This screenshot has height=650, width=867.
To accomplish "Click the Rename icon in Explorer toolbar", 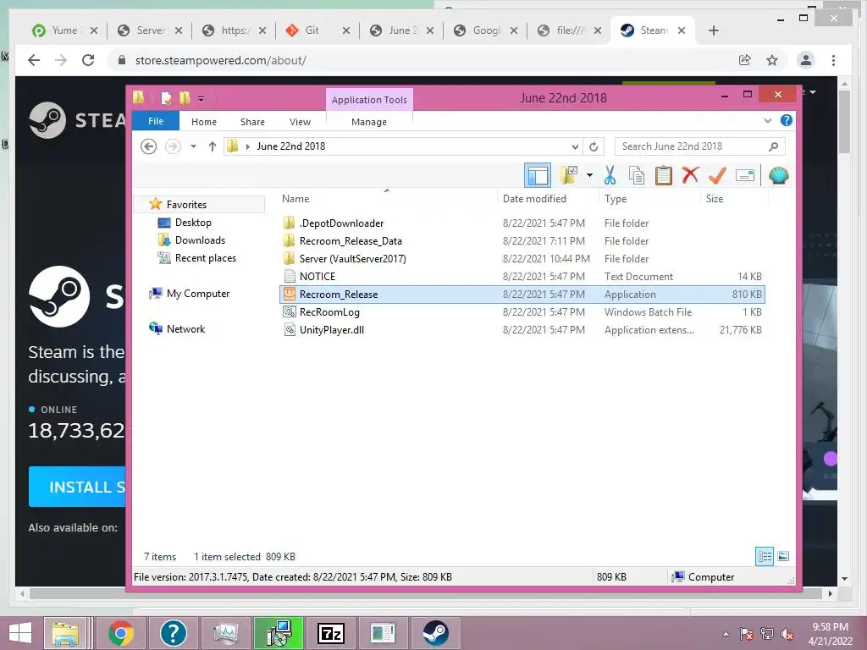I will click(745, 176).
